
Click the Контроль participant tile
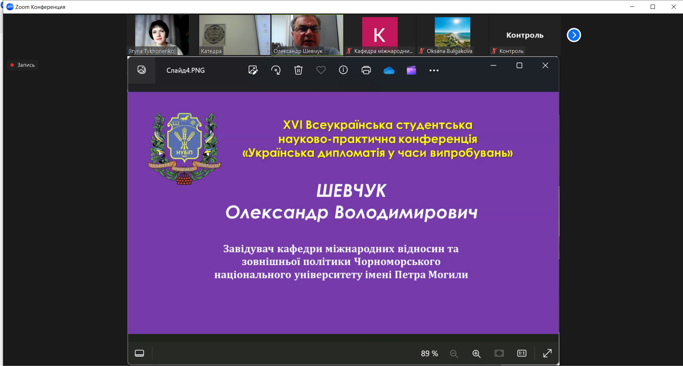click(x=525, y=35)
